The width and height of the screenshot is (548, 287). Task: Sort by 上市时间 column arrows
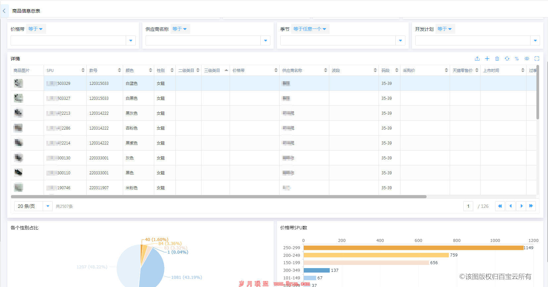[x=523, y=70]
